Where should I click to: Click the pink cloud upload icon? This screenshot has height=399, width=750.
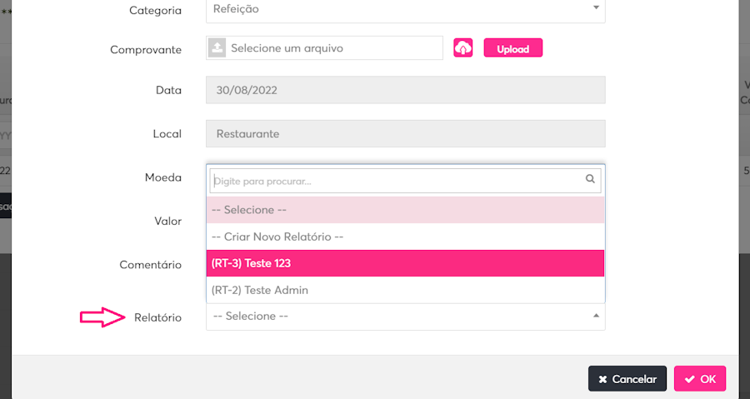pyautogui.click(x=463, y=48)
